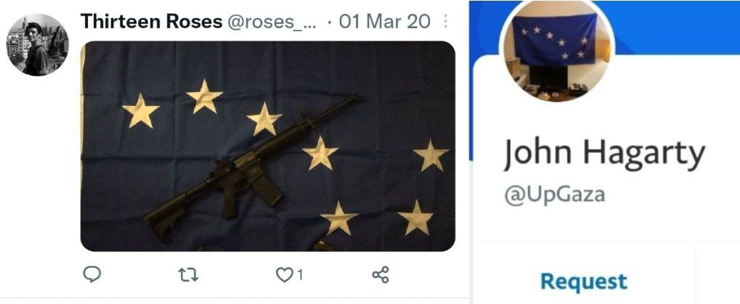View the tweeted flag photo full size
740x304 pixels.
(x=267, y=146)
